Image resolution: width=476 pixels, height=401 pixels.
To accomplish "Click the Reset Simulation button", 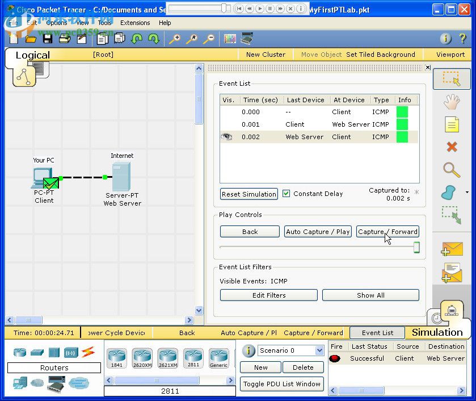I will [x=249, y=194].
